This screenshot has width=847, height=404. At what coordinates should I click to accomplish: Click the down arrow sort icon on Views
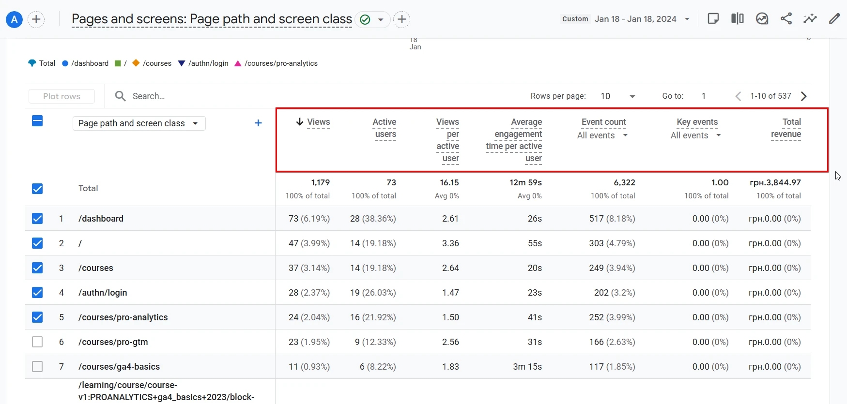point(300,122)
